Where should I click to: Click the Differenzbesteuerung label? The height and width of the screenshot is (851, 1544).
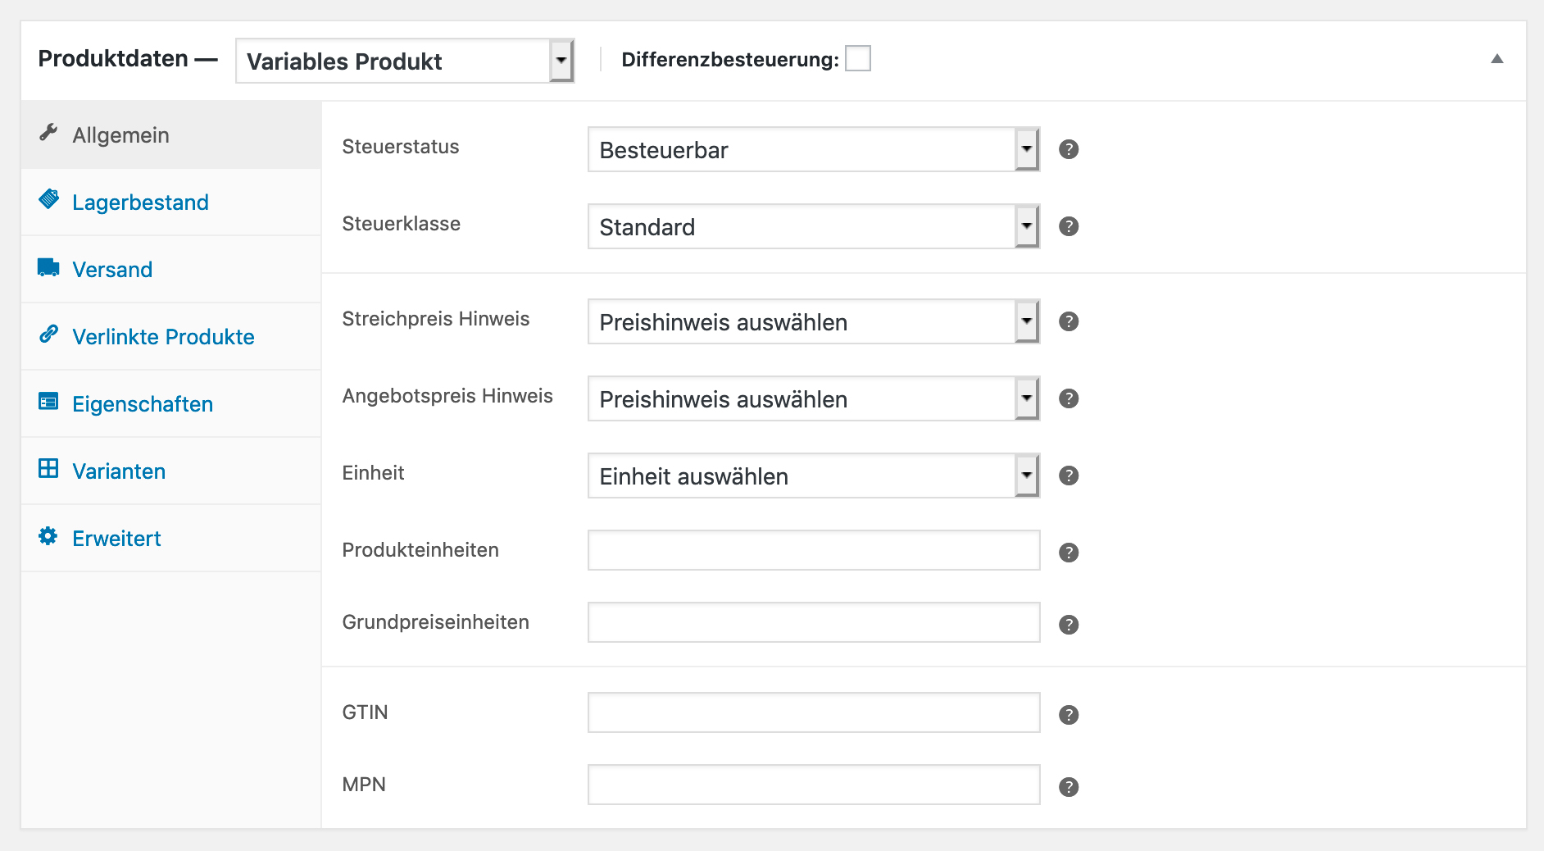730,60
